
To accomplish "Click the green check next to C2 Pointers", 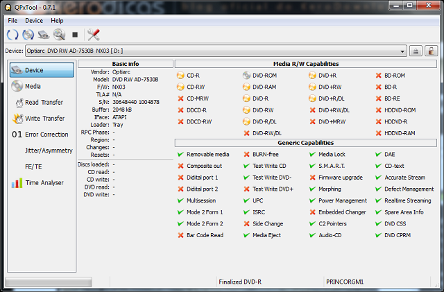I will tap(312, 224).
